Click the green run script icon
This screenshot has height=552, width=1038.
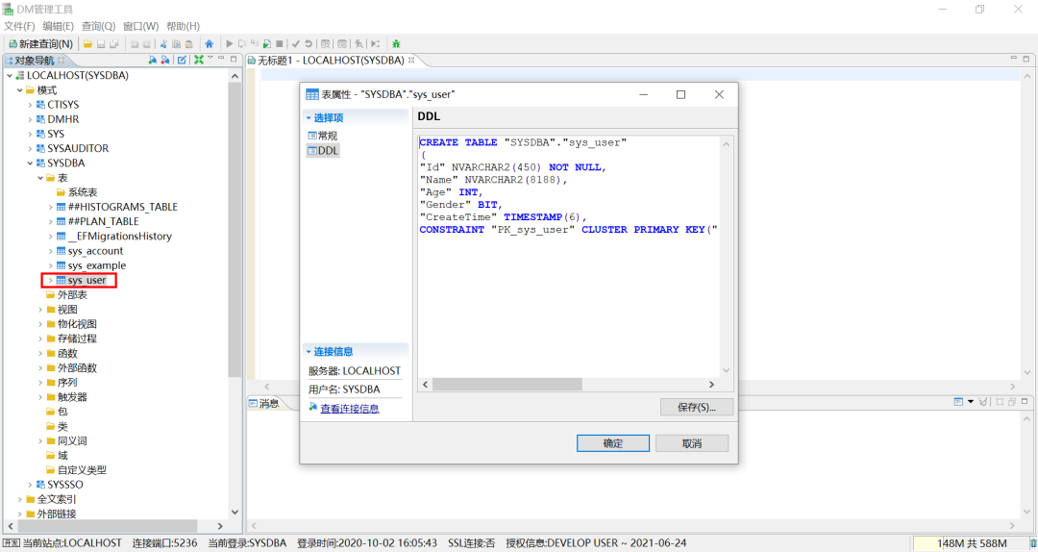pos(266,43)
